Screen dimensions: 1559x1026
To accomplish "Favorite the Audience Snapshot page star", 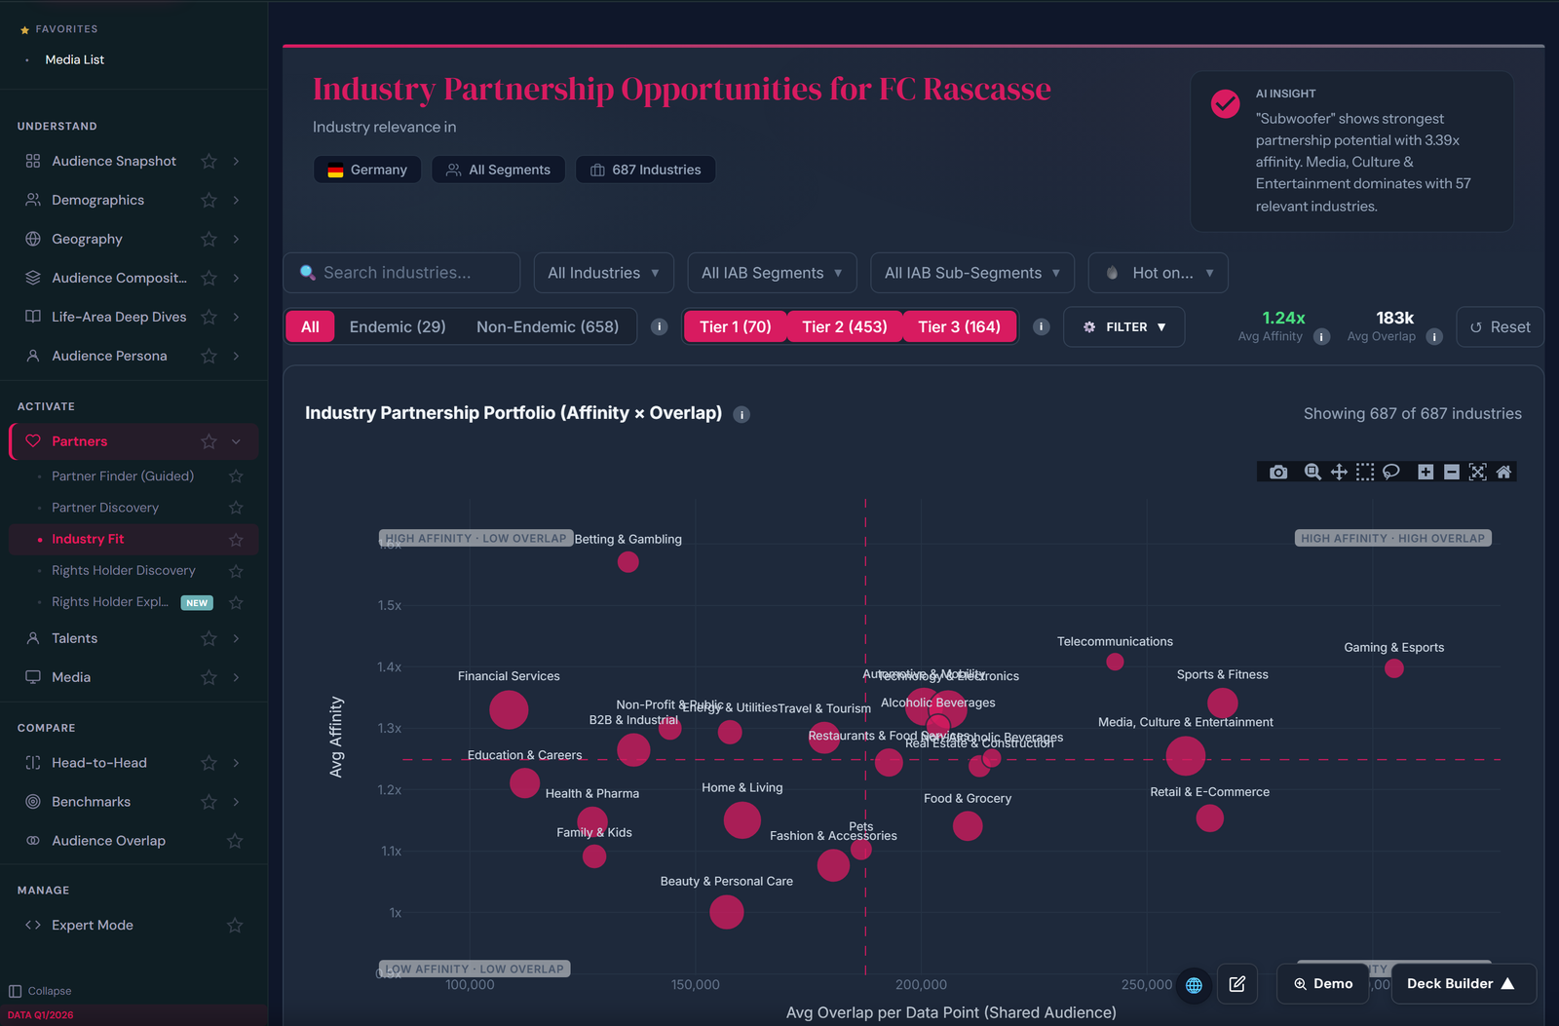I will click(x=209, y=161).
